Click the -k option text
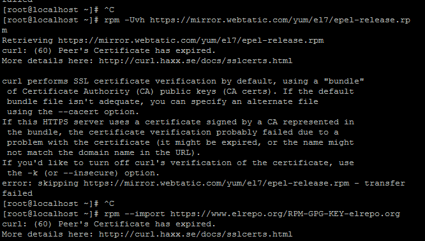 coord(33,173)
